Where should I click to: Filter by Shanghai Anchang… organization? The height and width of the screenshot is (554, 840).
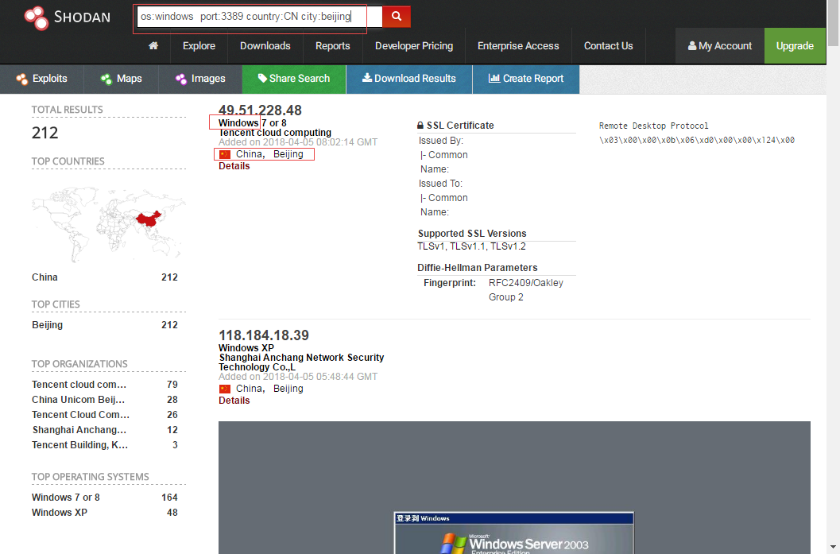click(x=79, y=430)
